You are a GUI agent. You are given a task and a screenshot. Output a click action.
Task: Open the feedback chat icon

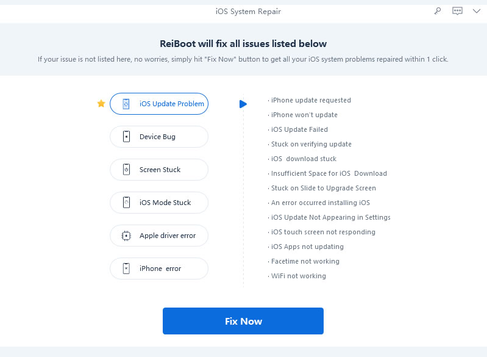coord(457,11)
